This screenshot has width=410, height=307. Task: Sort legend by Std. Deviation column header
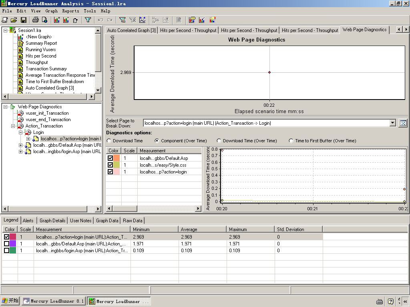click(299, 229)
